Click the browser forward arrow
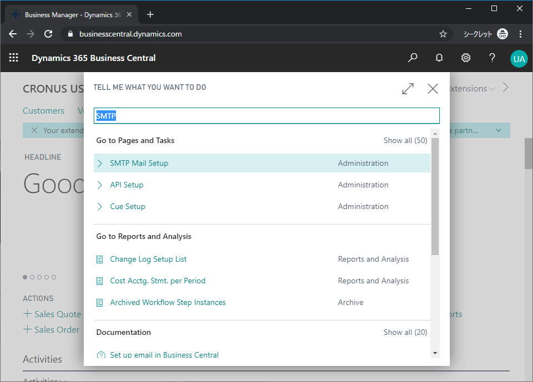This screenshot has width=533, height=382. pos(31,34)
